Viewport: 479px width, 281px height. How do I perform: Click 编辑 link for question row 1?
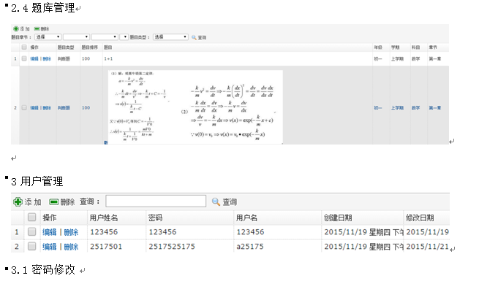34,59
